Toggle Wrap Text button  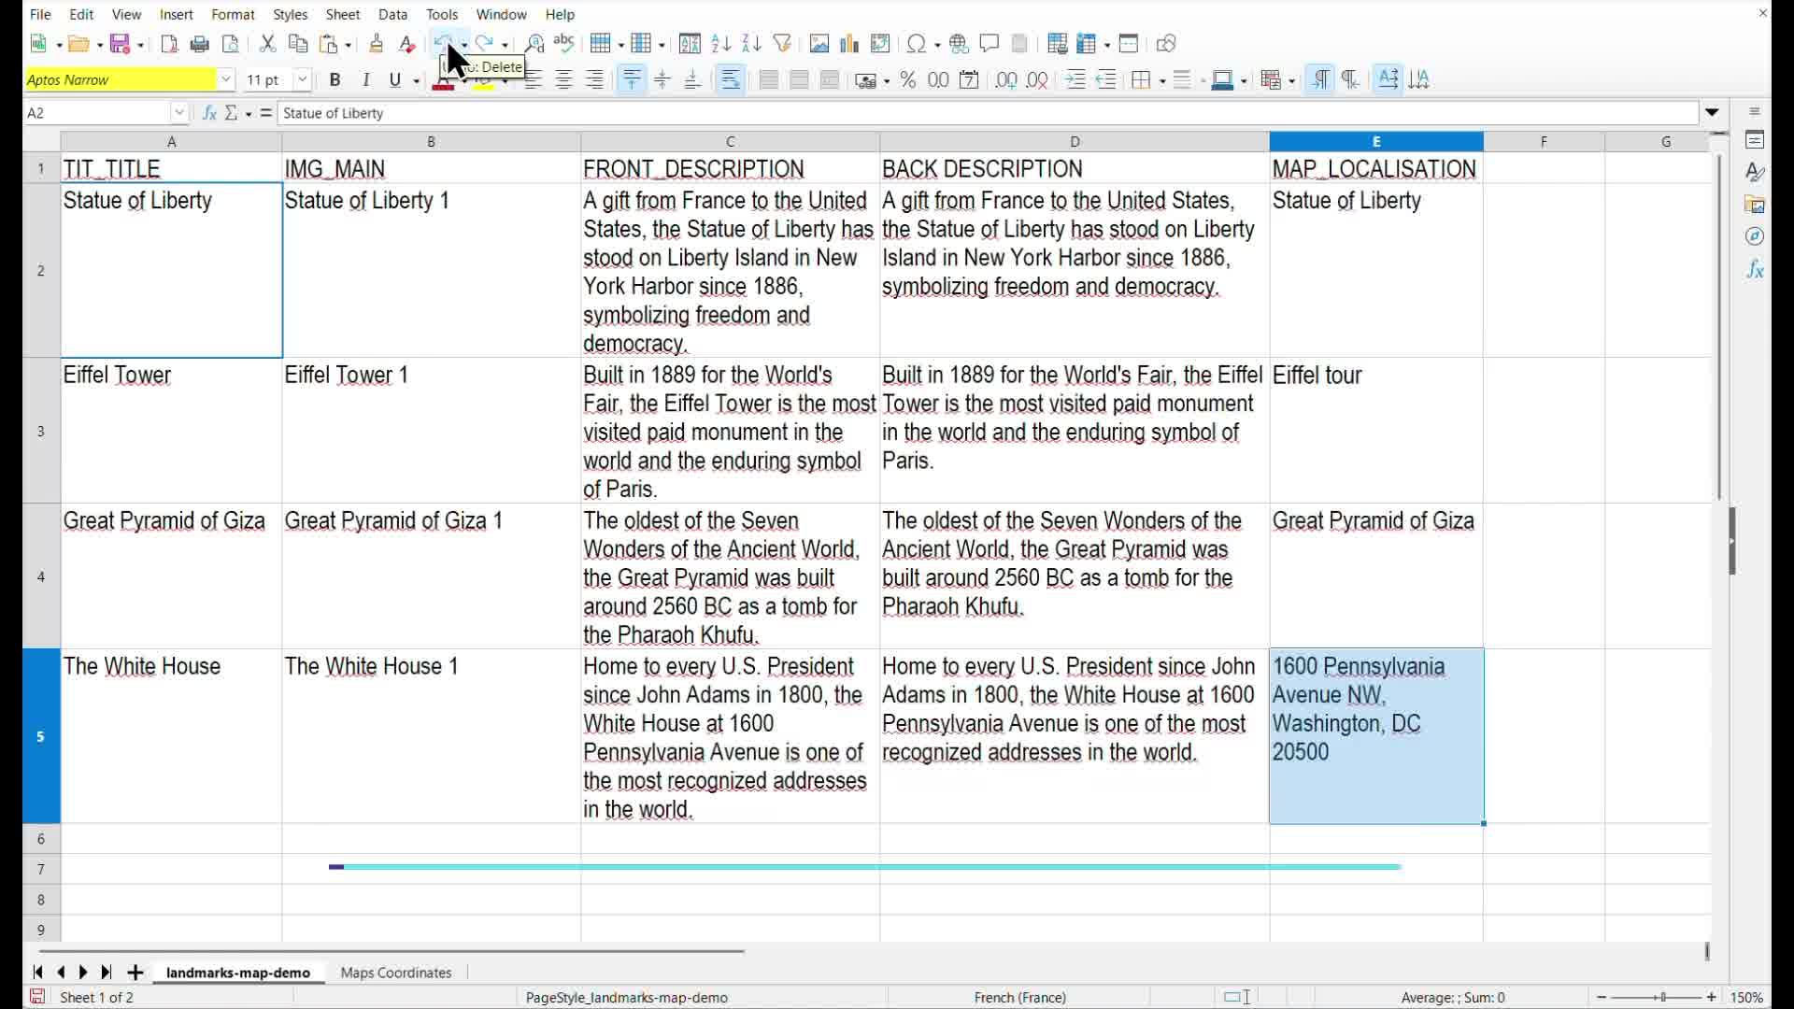[731, 80]
